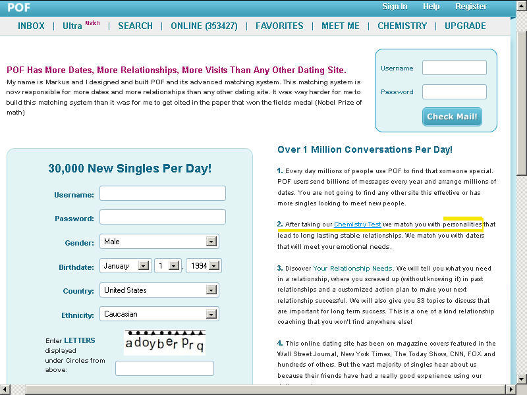Image resolution: width=527 pixels, height=395 pixels.
Task: Click the POF logo
Action: (19, 7)
